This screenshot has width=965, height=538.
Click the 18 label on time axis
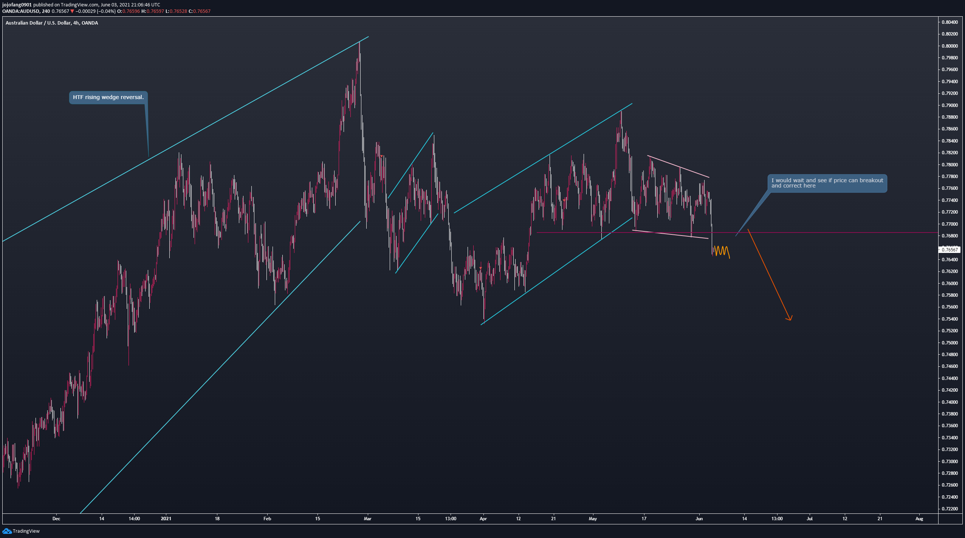pos(217,519)
